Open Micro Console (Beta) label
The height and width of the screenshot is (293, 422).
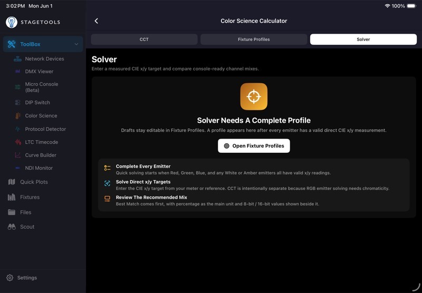click(42, 87)
